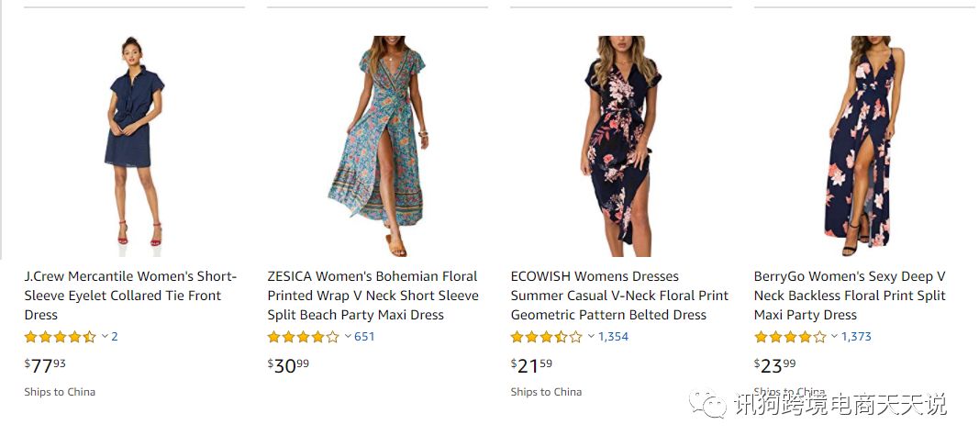Viewport: 979px width, 447px height.
Task: Open J.Crew Mercantile dress star rating
Action: [x=60, y=337]
